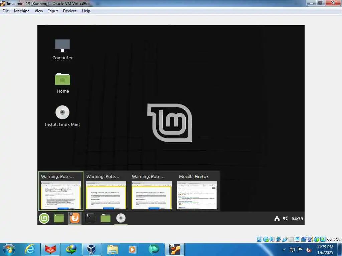Select the Install Linux Mint desktop icon
Viewport: 342px width, 256px height.
click(62, 116)
